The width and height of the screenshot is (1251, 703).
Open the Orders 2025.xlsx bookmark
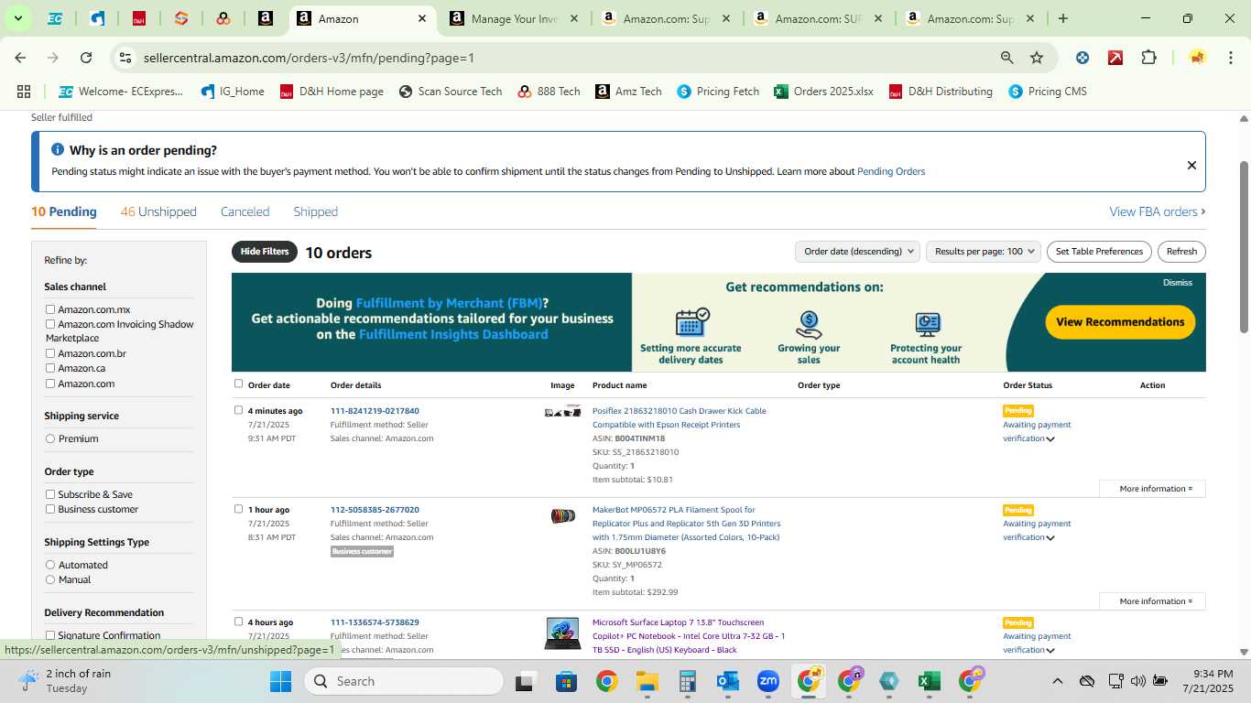pyautogui.click(x=823, y=92)
